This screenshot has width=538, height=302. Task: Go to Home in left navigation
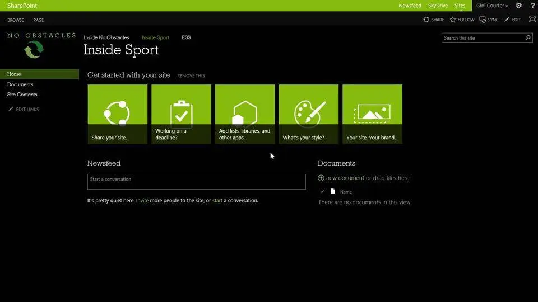point(39,74)
